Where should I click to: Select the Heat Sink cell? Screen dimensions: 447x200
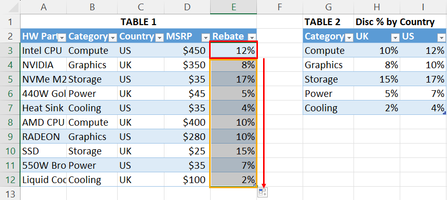tap(43, 108)
